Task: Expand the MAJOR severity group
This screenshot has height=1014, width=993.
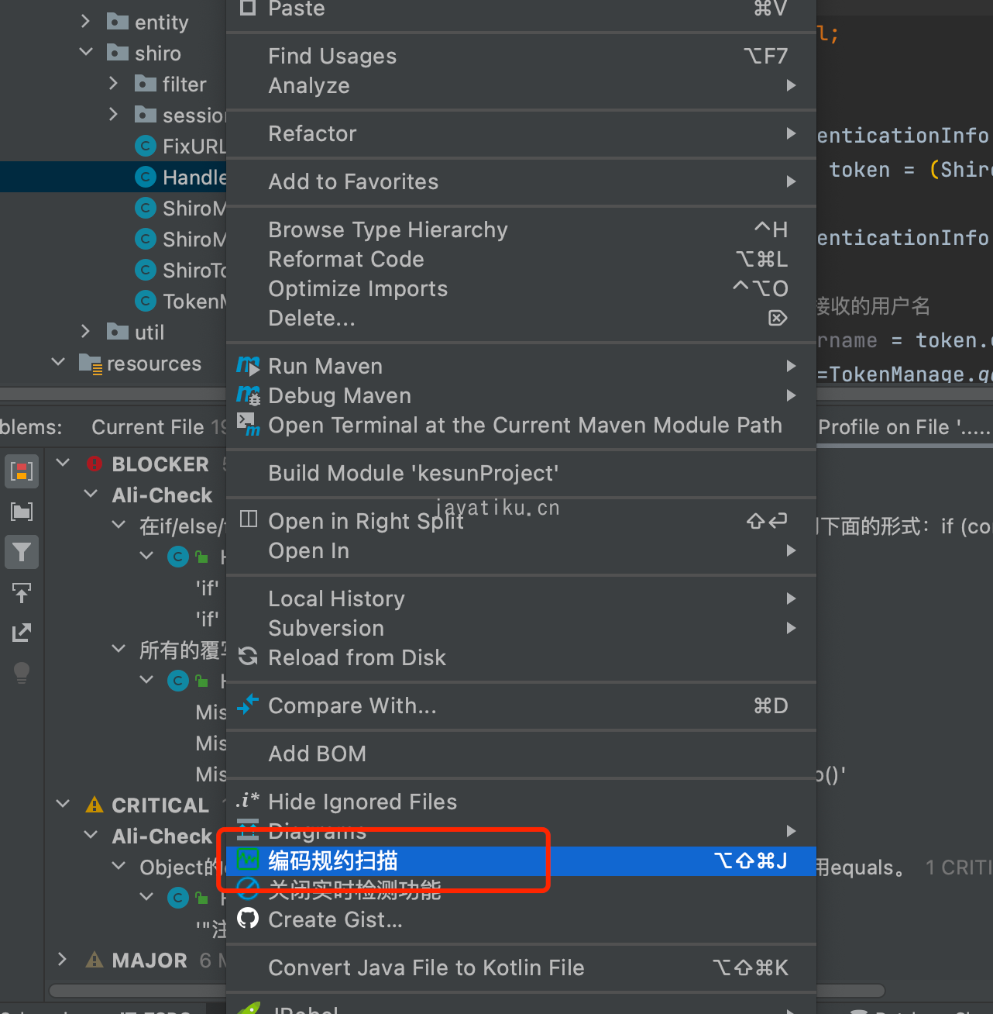Action: click(x=63, y=959)
